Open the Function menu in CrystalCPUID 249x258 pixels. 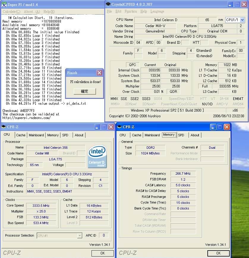point(131,11)
